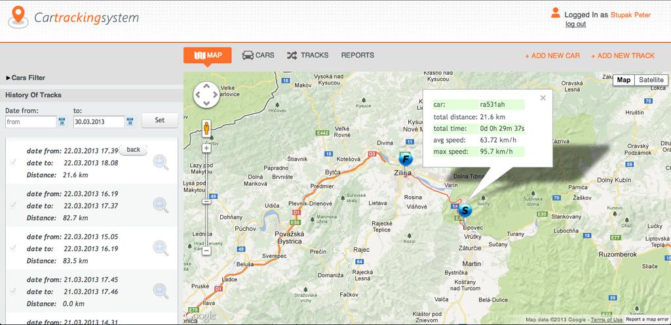Click the map zoom in plus button

tap(206, 148)
